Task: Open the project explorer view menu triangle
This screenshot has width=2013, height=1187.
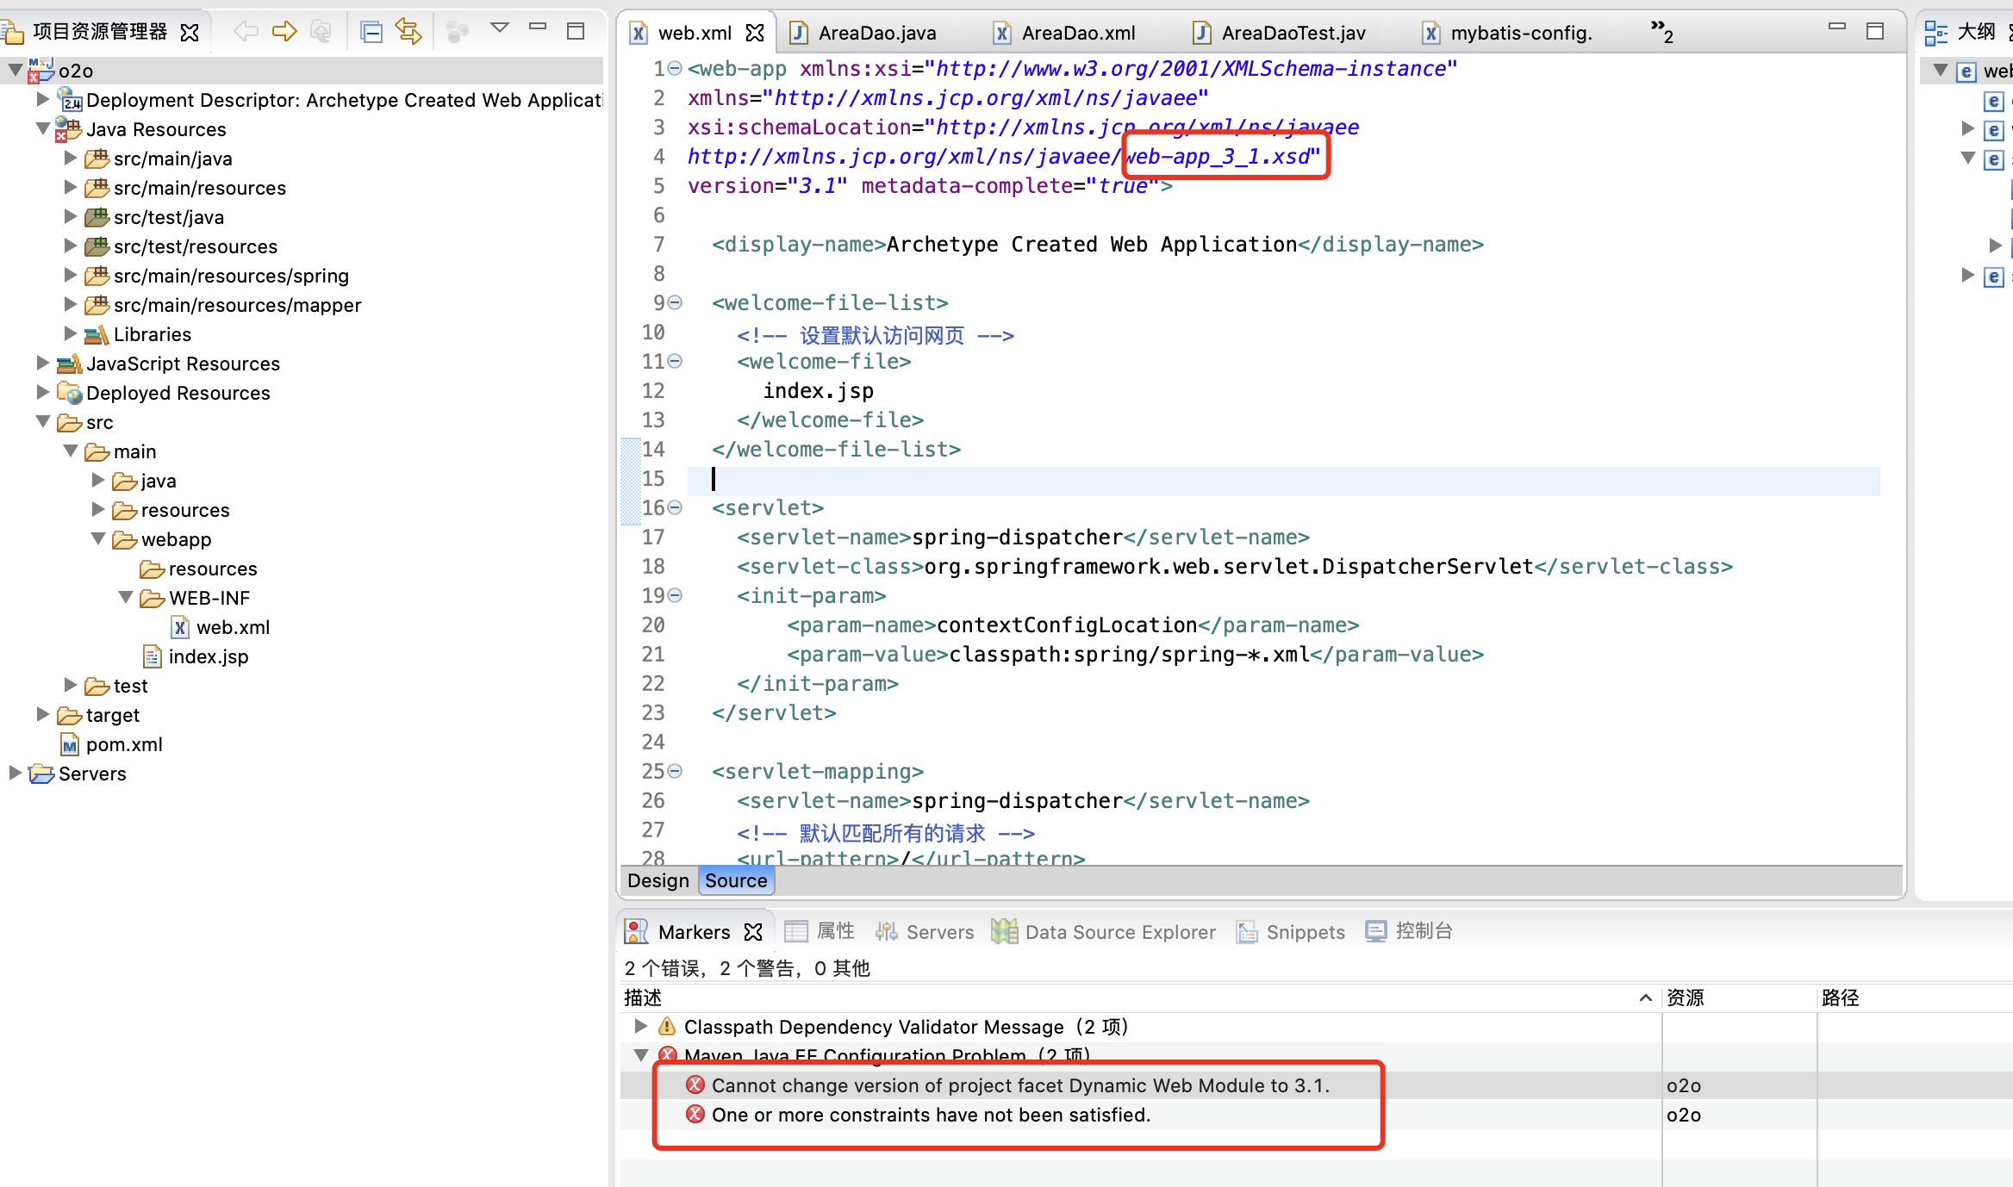Action: pos(499,28)
